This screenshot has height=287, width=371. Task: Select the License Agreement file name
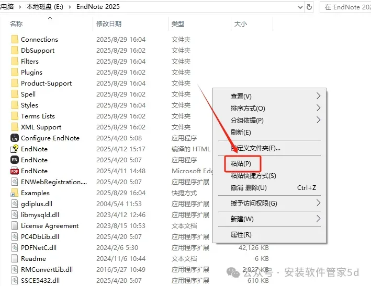[x=50, y=226]
